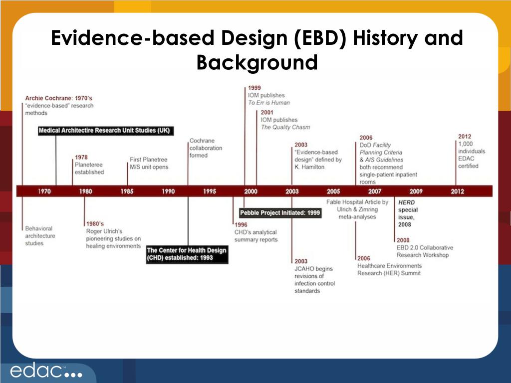Click the 2005 year on the timeline

(x=333, y=191)
